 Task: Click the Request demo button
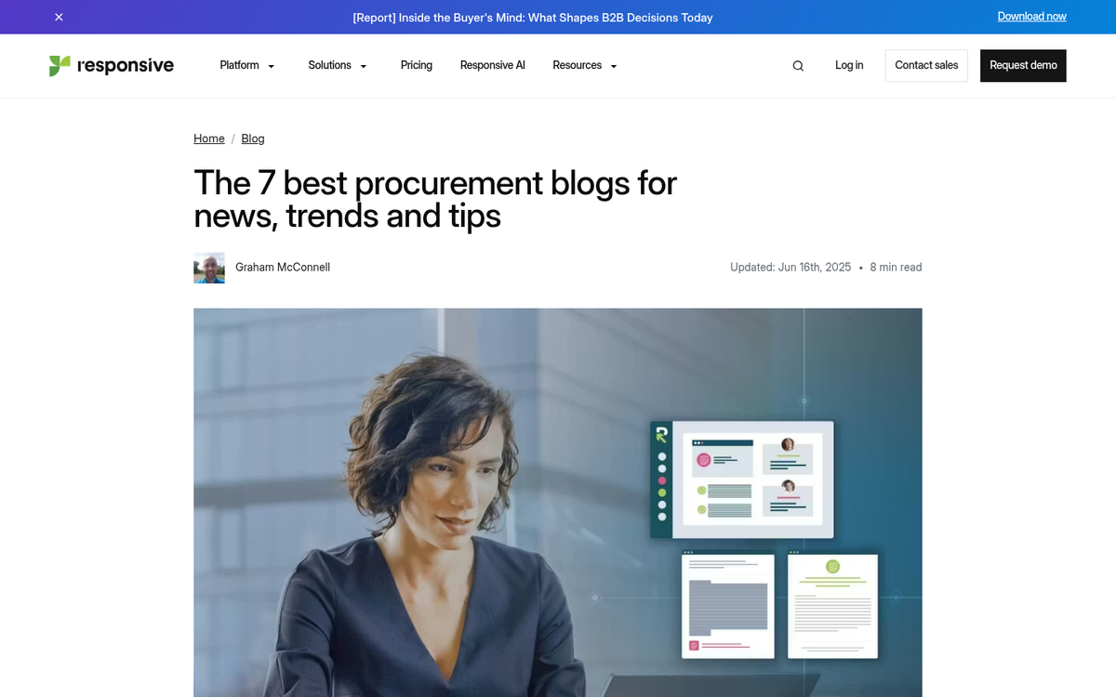pos(1023,65)
